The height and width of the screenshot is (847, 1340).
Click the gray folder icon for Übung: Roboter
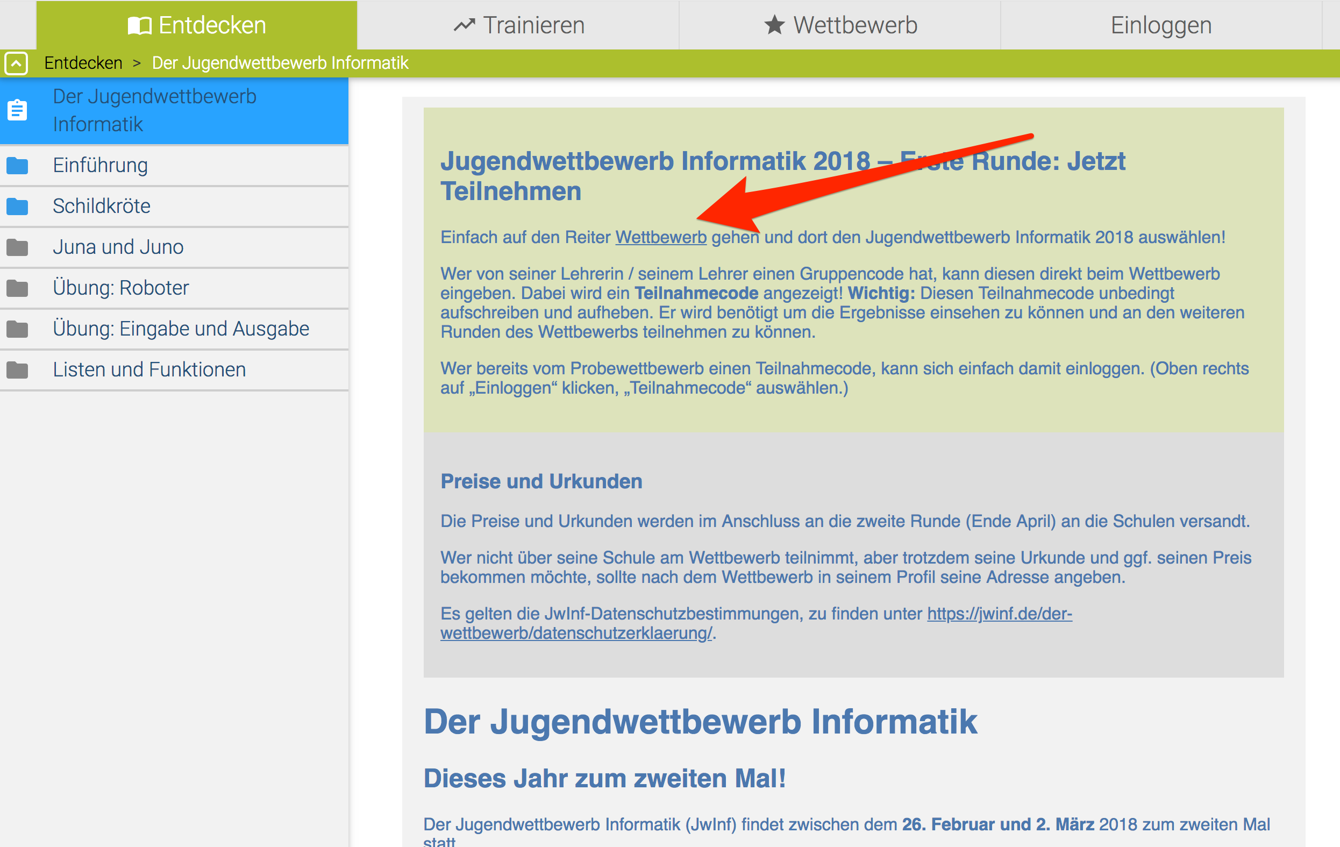17,288
